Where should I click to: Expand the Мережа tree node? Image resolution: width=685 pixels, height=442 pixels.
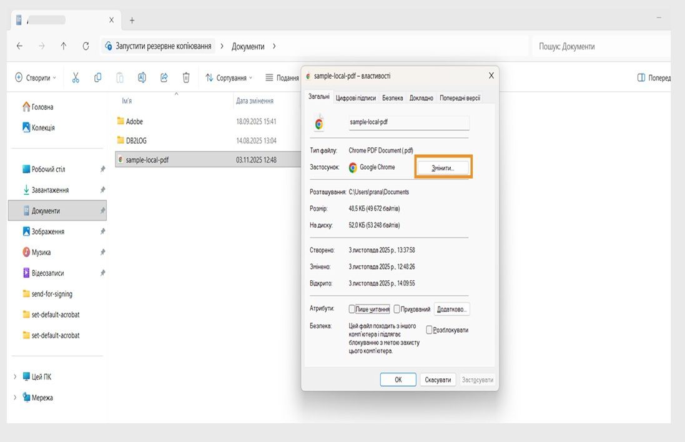click(15, 397)
